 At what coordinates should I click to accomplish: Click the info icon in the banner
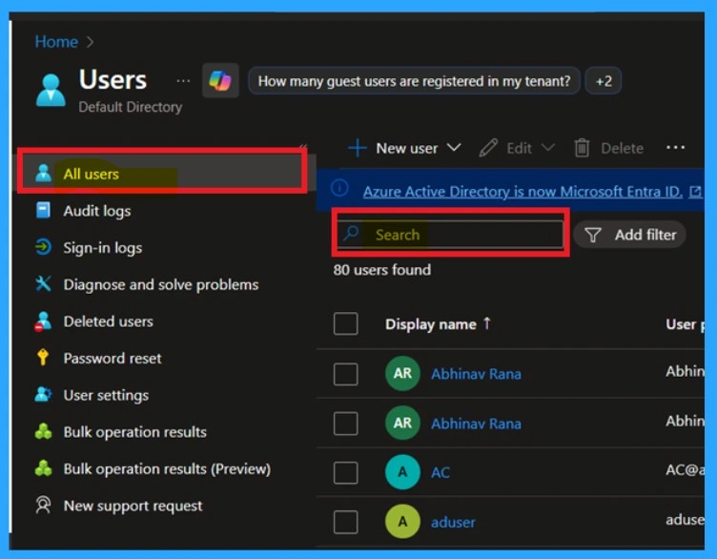coord(339,188)
